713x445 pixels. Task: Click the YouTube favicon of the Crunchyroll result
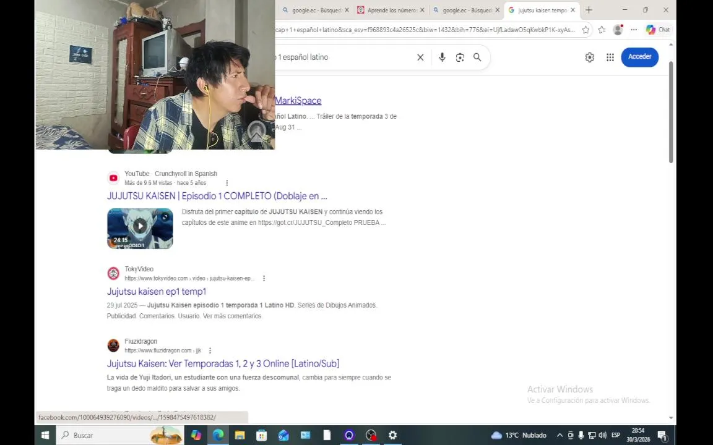tap(113, 178)
